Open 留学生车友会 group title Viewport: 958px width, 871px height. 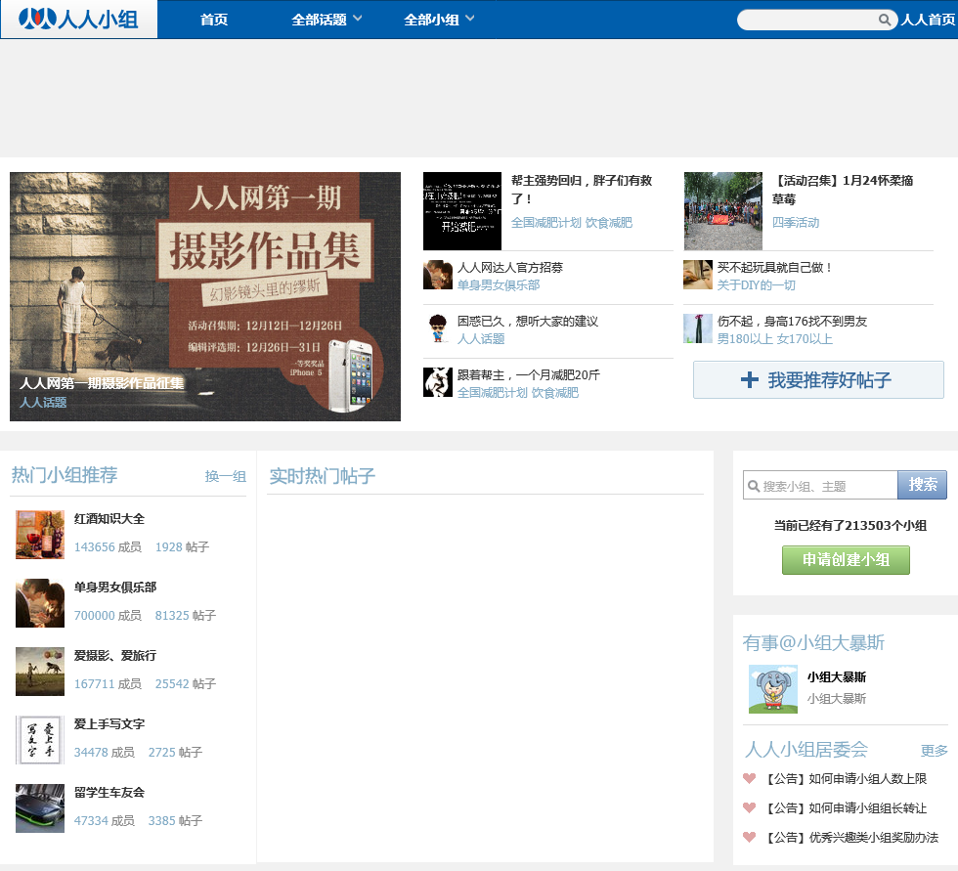[x=109, y=792]
